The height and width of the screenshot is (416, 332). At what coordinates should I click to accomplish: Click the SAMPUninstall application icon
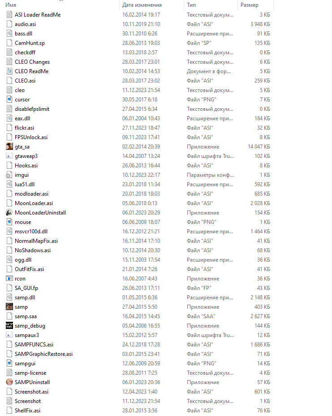tap(9, 382)
